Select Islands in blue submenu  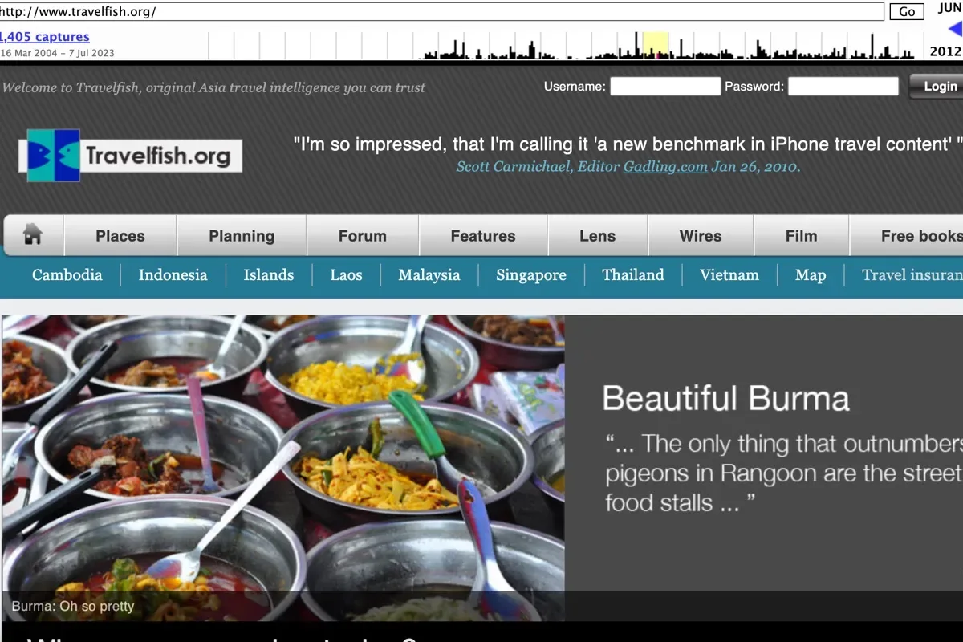269,275
